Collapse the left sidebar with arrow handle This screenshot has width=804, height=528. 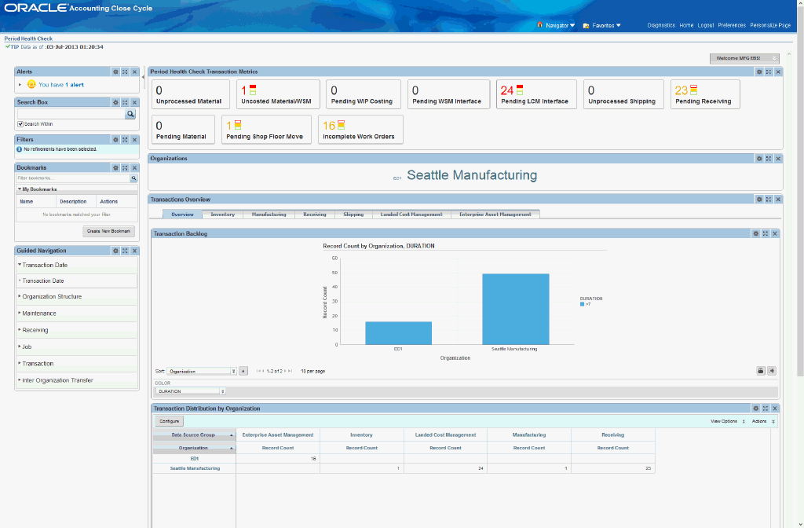tap(144, 77)
